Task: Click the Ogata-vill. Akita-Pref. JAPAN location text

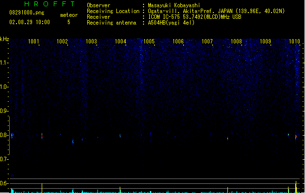Action: pos(216,11)
